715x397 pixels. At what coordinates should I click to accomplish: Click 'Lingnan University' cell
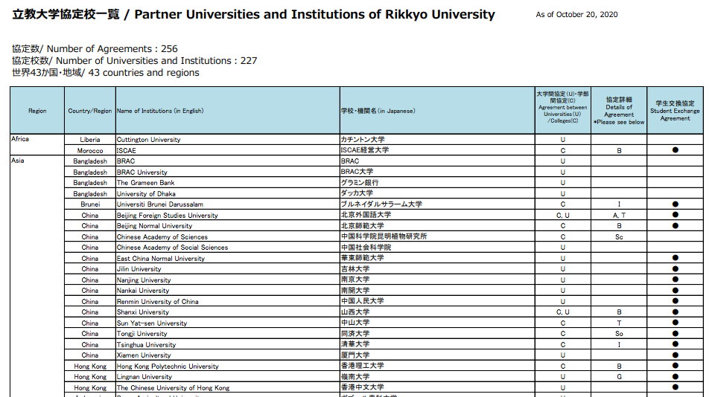228,377
